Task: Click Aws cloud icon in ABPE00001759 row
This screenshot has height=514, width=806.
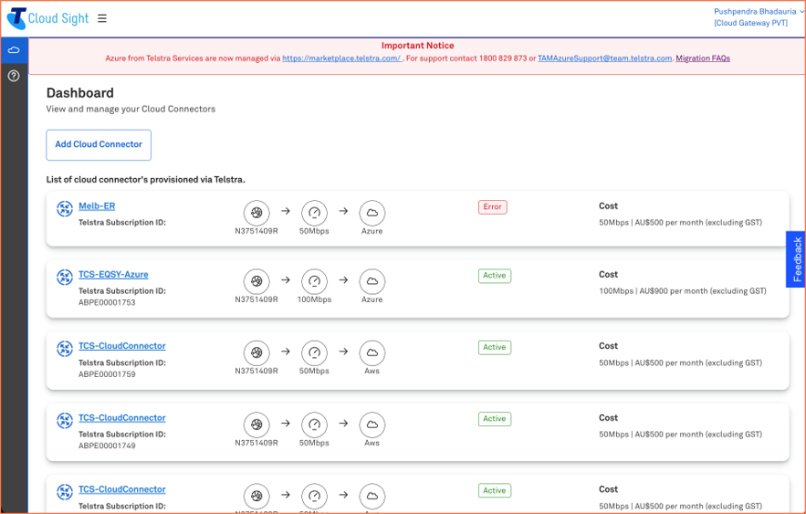Action: point(372,352)
